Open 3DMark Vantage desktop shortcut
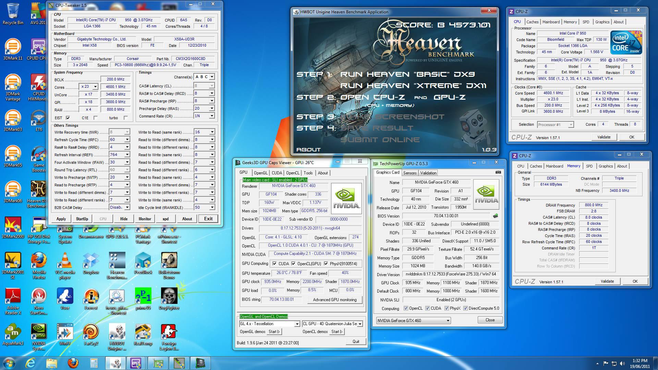This screenshot has width=658, height=370. click(x=13, y=87)
